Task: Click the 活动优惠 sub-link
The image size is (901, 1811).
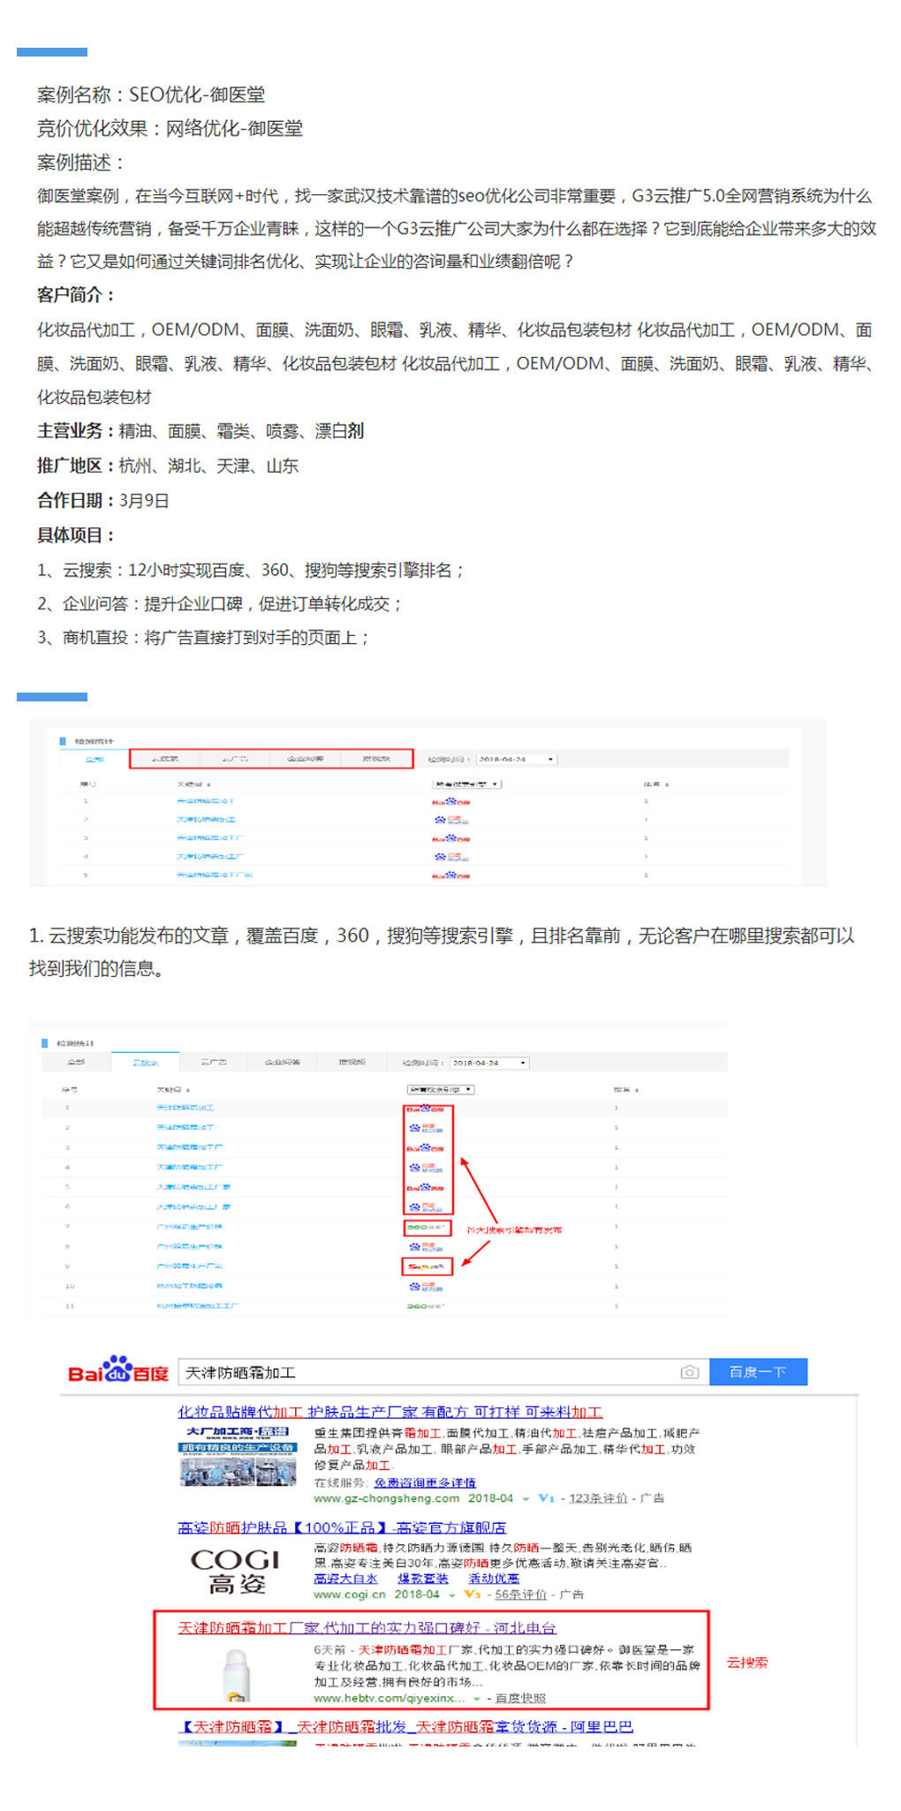Action: click(x=494, y=1579)
